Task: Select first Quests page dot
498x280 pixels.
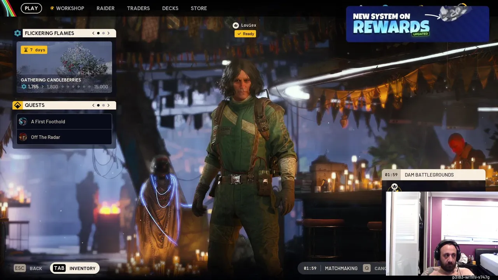Action: point(98,105)
